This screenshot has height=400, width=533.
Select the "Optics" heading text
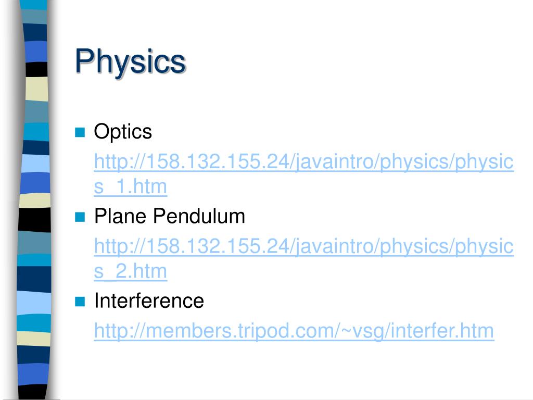[x=123, y=132]
